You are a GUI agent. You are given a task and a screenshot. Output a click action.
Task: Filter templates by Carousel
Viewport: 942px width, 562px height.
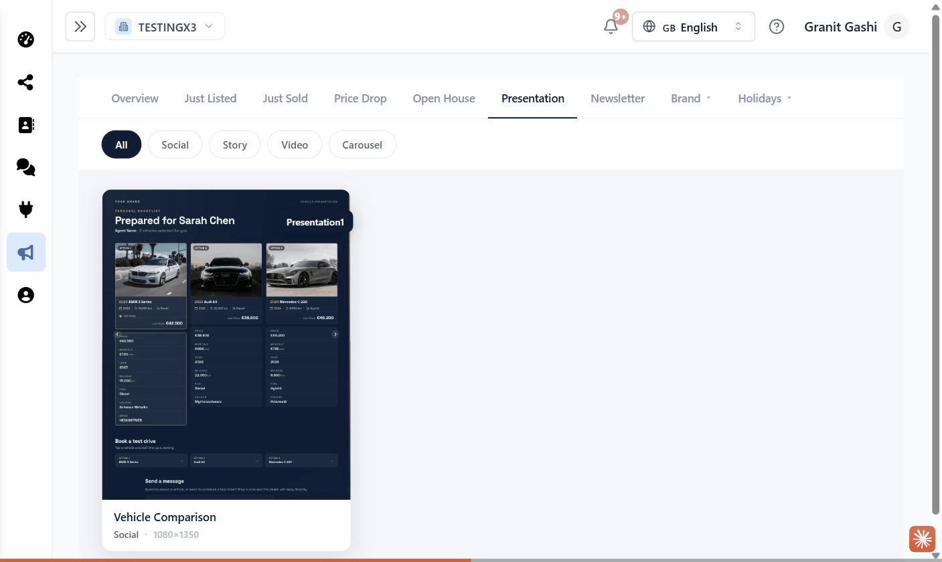pyautogui.click(x=362, y=145)
